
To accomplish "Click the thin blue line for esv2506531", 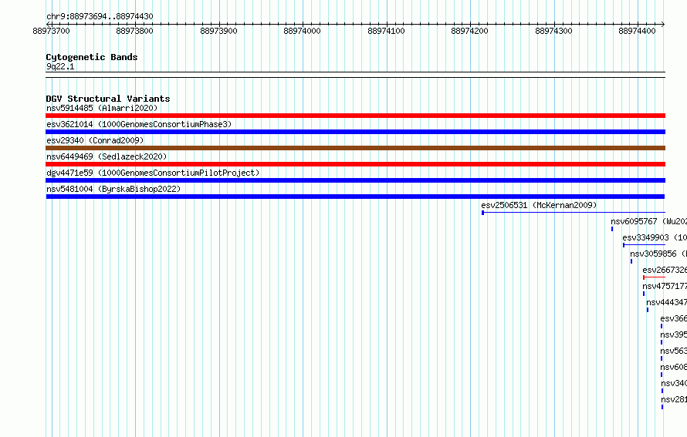I will (x=574, y=213).
